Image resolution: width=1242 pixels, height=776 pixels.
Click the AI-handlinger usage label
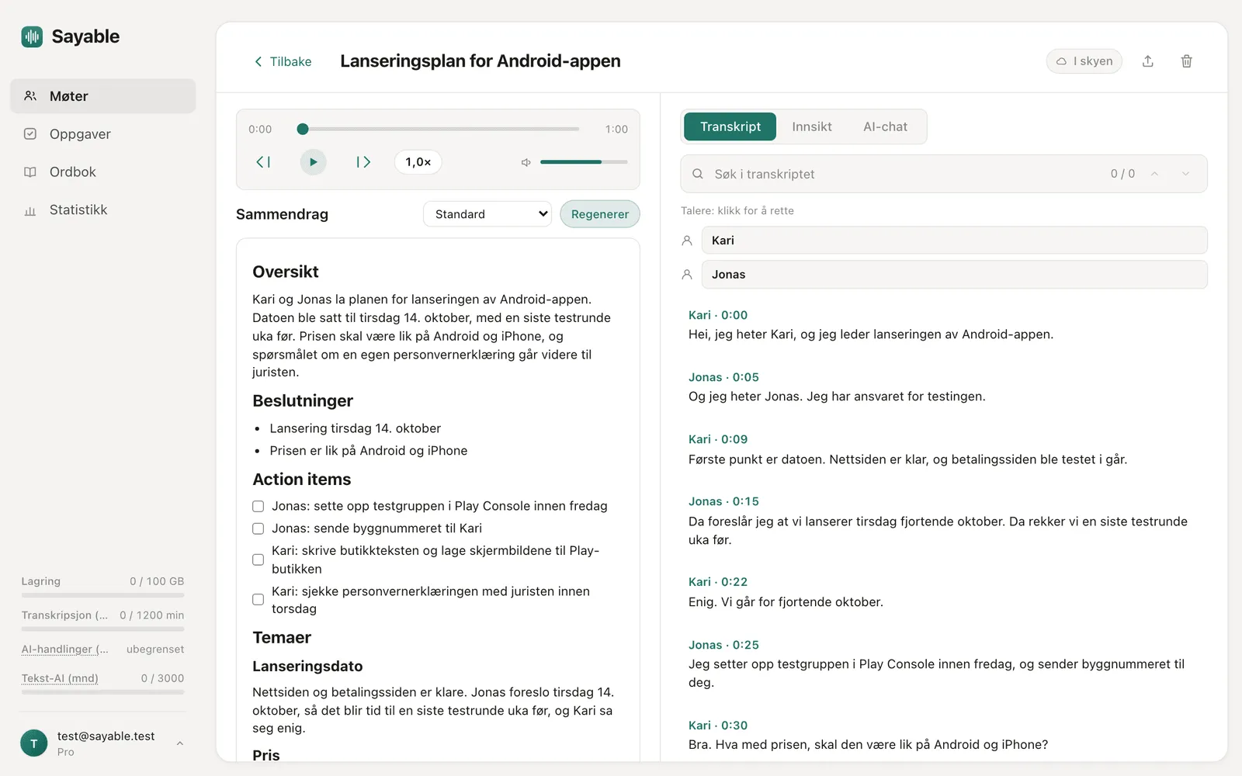click(x=64, y=650)
